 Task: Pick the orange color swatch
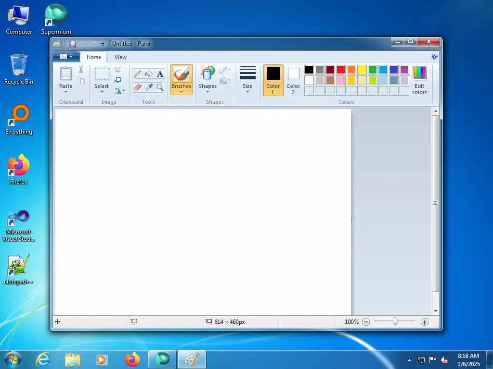pyautogui.click(x=351, y=70)
